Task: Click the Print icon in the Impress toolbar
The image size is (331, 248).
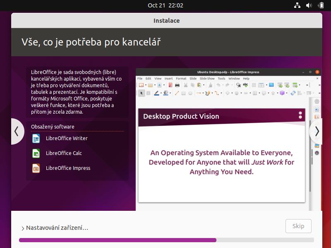Action: (x=177, y=84)
